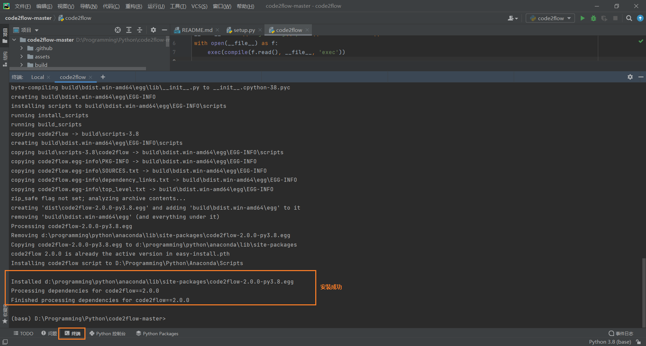Switch to setup.py editor tab
Screen dimensions: 646x346
[x=244, y=30]
